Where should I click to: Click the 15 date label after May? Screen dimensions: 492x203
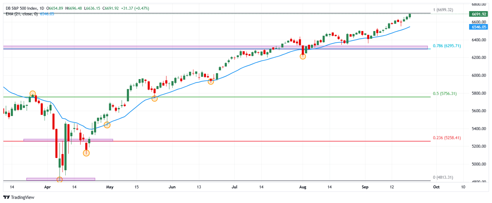136,187
